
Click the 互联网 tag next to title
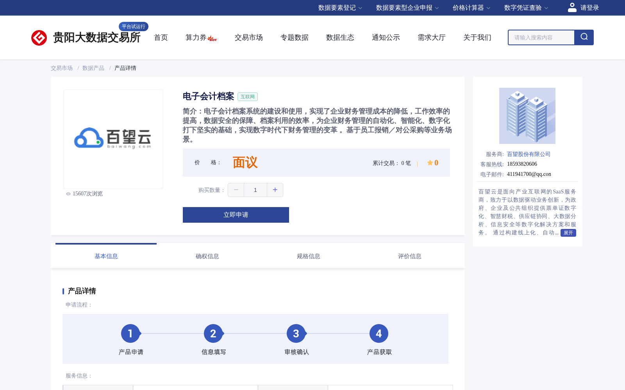248,97
